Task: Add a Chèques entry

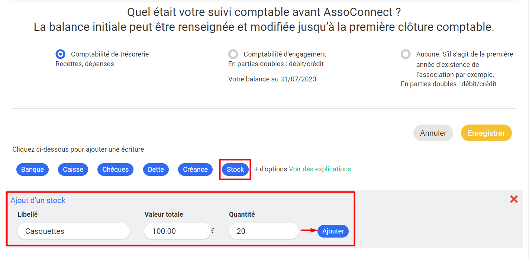Action: [115, 170]
